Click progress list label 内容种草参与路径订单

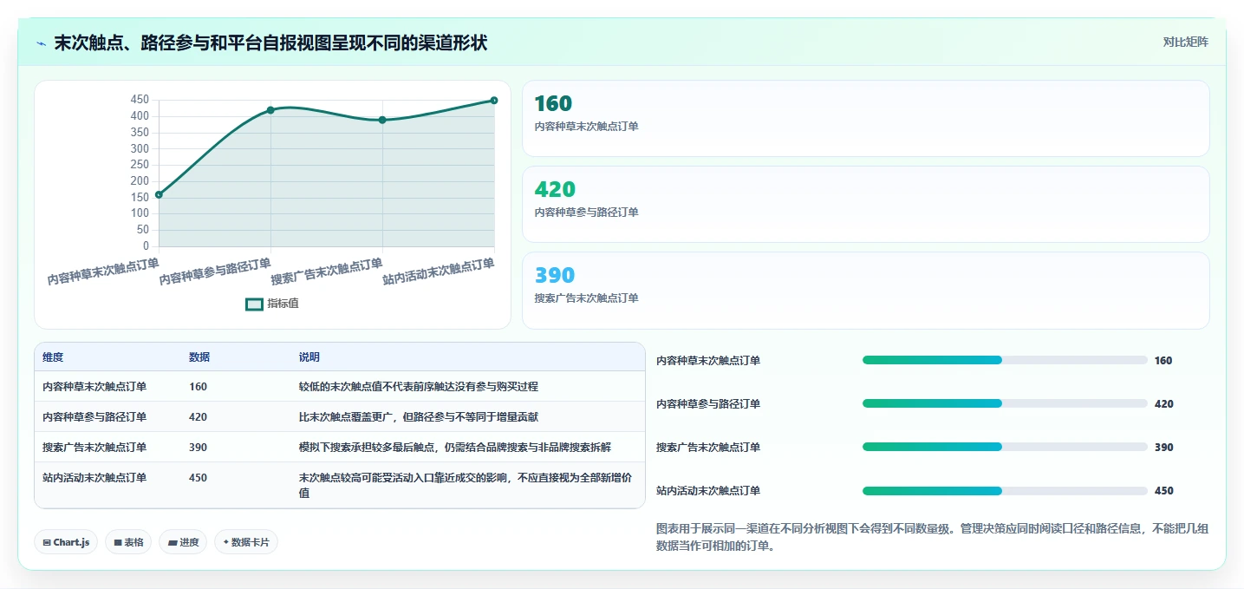pyautogui.click(x=708, y=404)
